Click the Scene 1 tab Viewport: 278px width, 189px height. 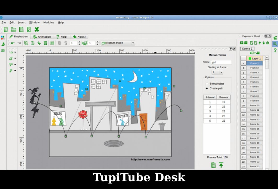tap(247, 49)
